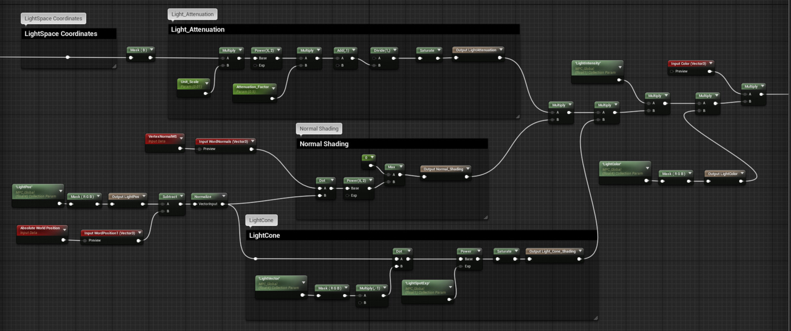The image size is (791, 331).
Task: Collapse the Subtract node arrow
Action: (181, 196)
